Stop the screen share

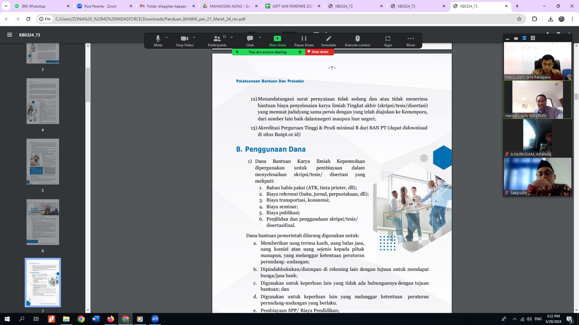(319, 52)
